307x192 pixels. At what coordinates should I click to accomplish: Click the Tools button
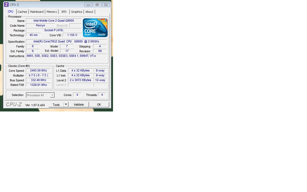pyautogui.click(x=56, y=105)
